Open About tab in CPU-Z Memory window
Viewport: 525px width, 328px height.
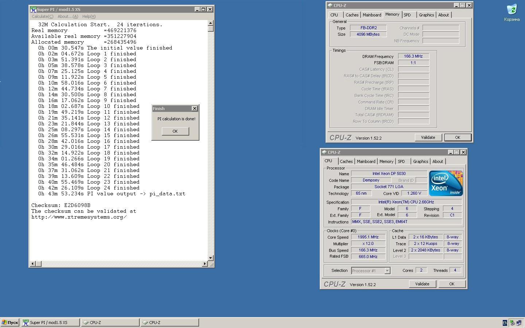coord(443,15)
